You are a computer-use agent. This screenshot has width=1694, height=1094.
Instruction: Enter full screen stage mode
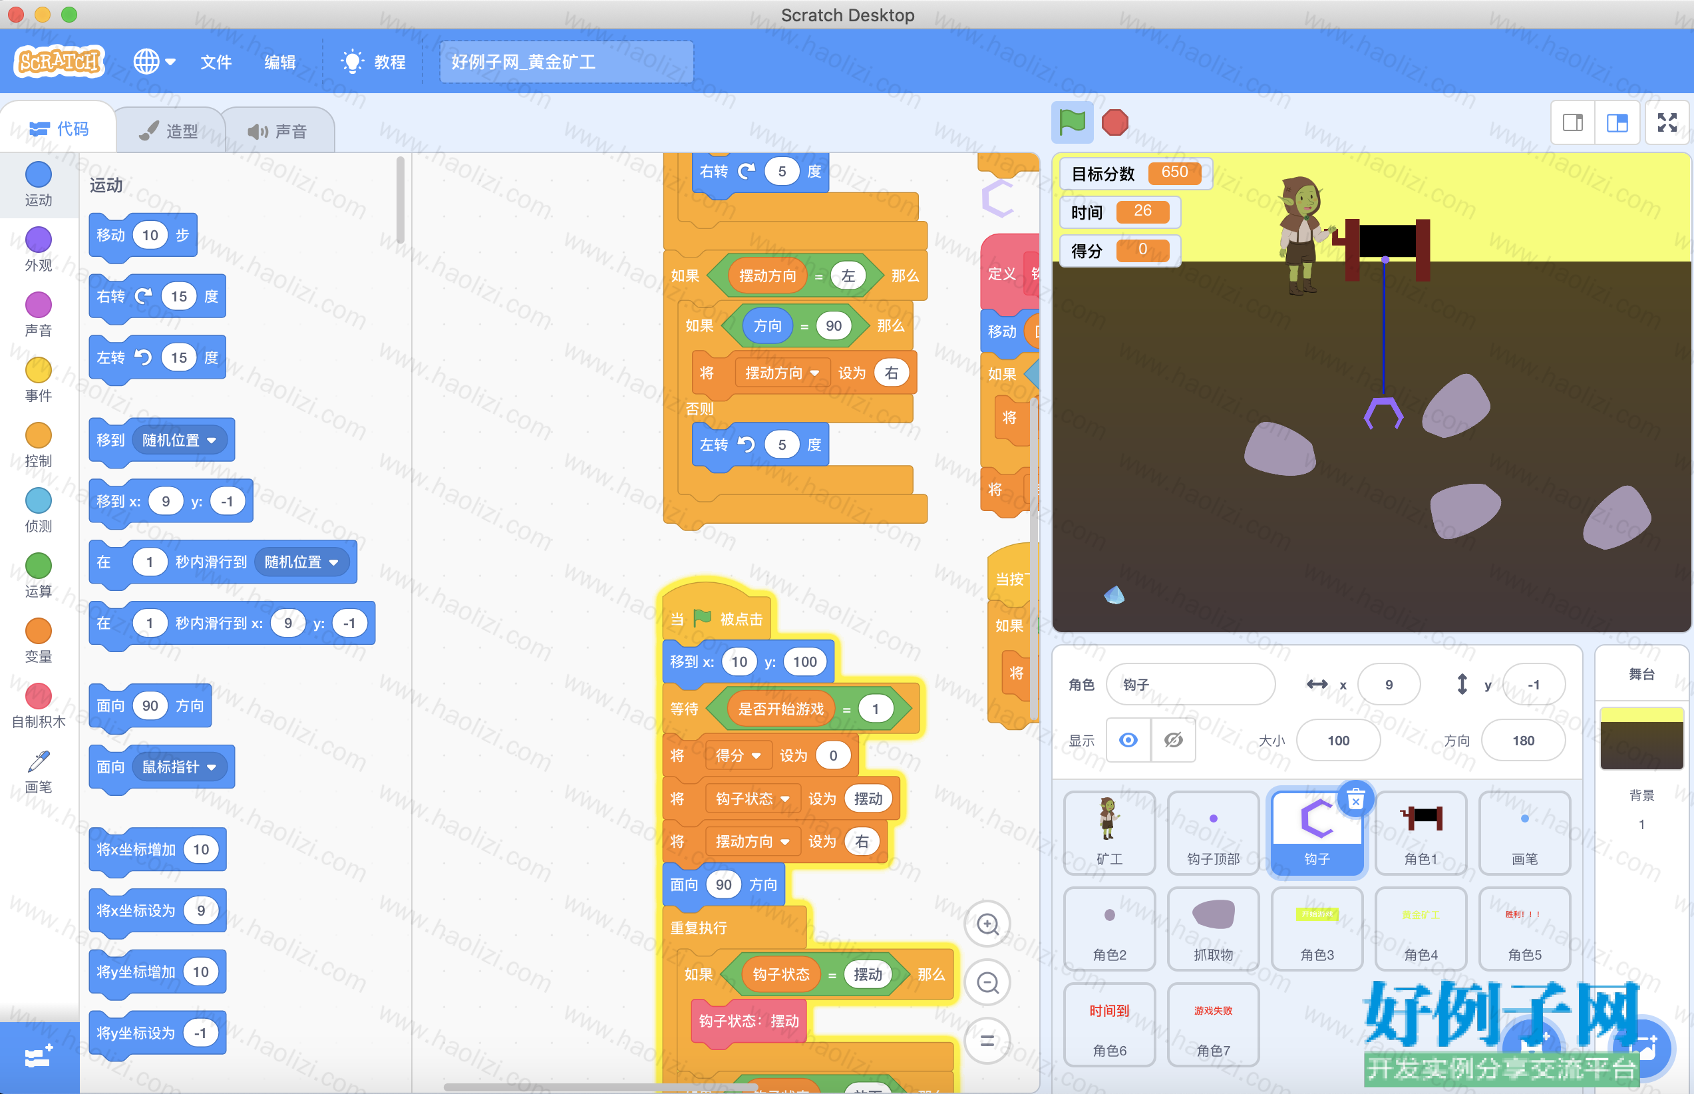pyautogui.click(x=1667, y=123)
